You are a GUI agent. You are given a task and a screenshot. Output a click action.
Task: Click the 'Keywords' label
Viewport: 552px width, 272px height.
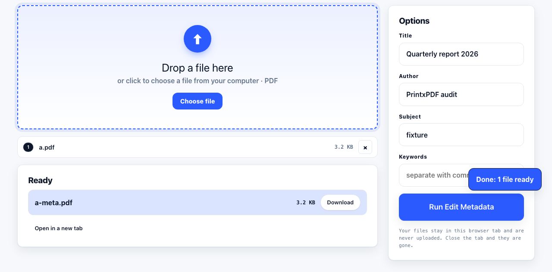[x=413, y=157]
